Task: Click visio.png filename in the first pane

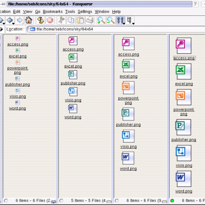Action: (x=17, y=96)
